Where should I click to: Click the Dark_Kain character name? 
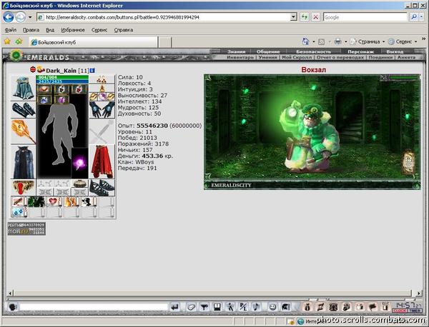tap(61, 71)
